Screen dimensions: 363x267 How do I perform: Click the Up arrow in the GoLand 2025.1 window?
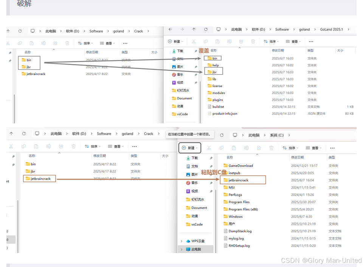tap(194, 29)
